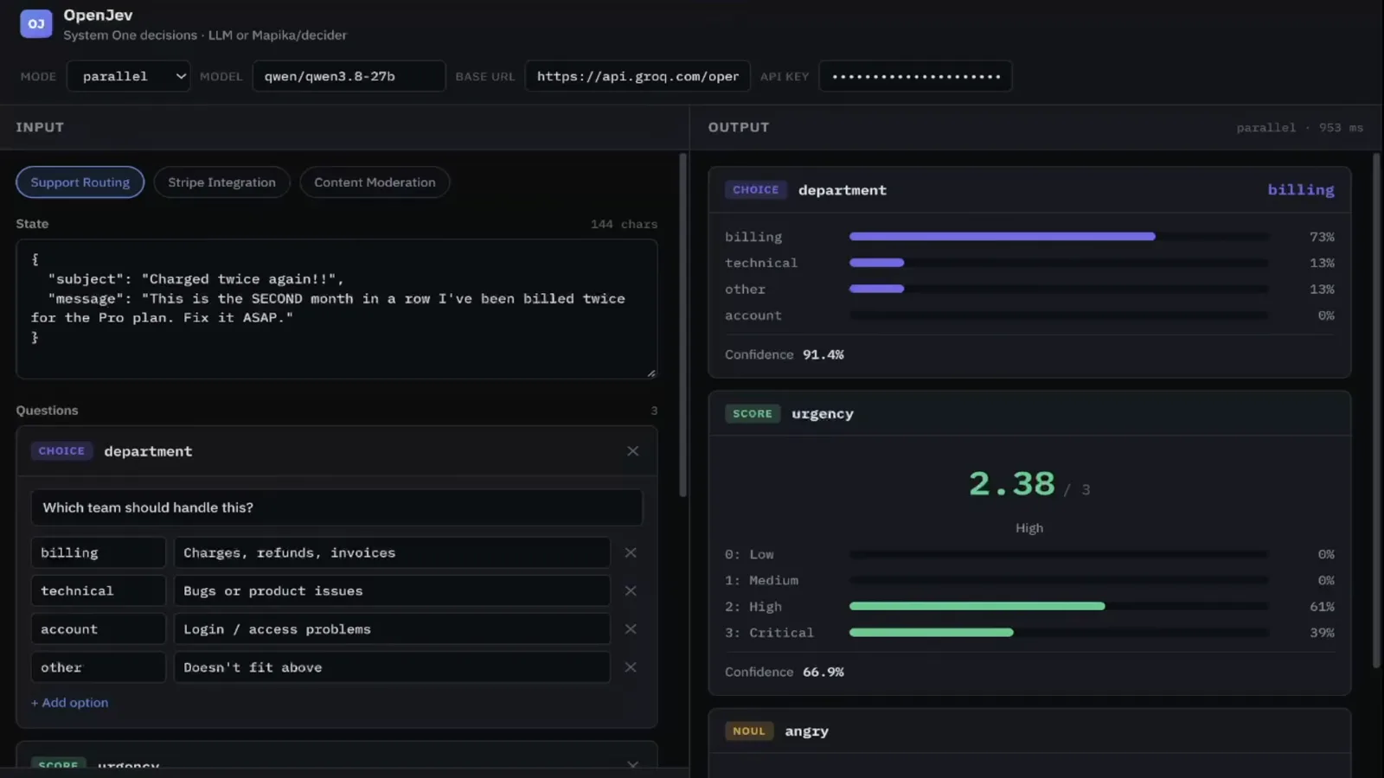Edit the 'Which team should handle this?' prompt
The width and height of the screenshot is (1384, 778).
[x=336, y=507]
